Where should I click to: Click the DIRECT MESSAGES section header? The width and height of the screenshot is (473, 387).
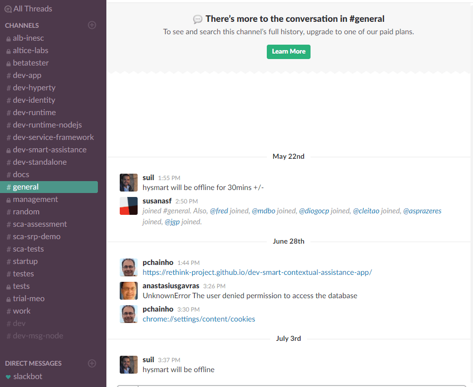pyautogui.click(x=33, y=363)
